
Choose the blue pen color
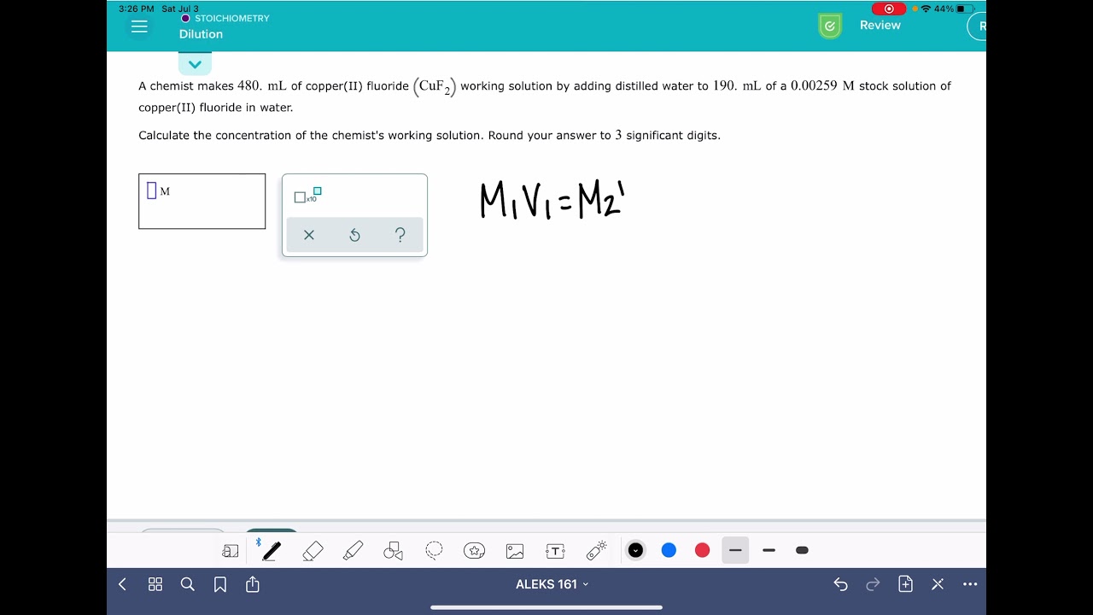point(669,550)
